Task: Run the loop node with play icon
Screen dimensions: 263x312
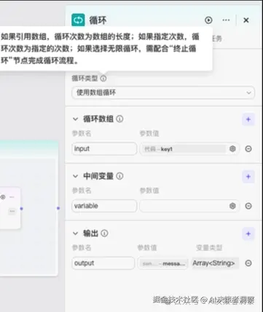Action: tap(208, 20)
